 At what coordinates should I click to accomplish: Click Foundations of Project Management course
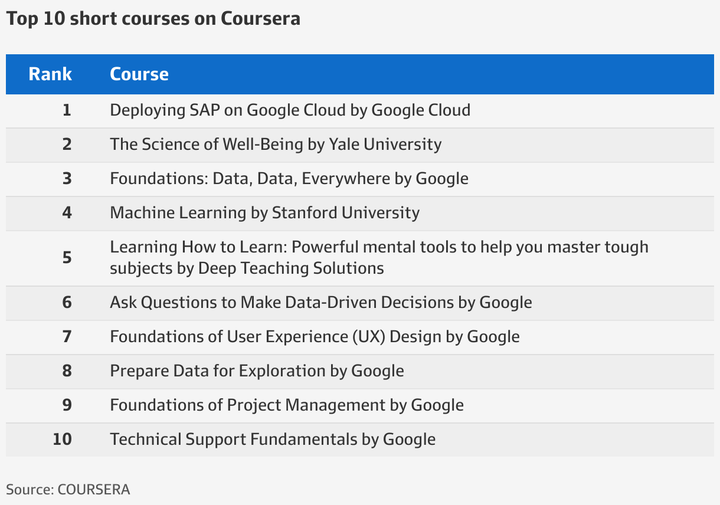point(287,405)
